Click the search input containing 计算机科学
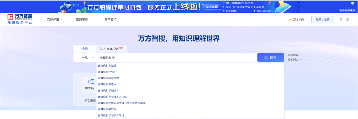This screenshot has width=358, height=119. pos(177,58)
